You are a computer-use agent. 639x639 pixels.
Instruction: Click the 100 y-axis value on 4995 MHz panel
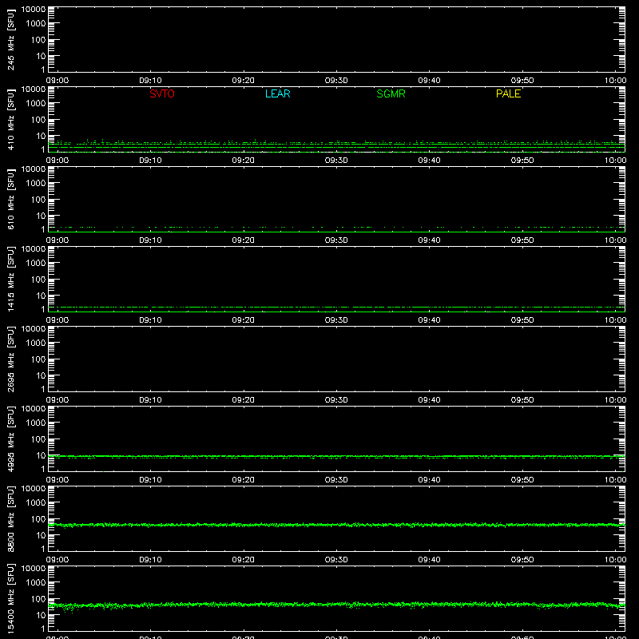point(38,439)
